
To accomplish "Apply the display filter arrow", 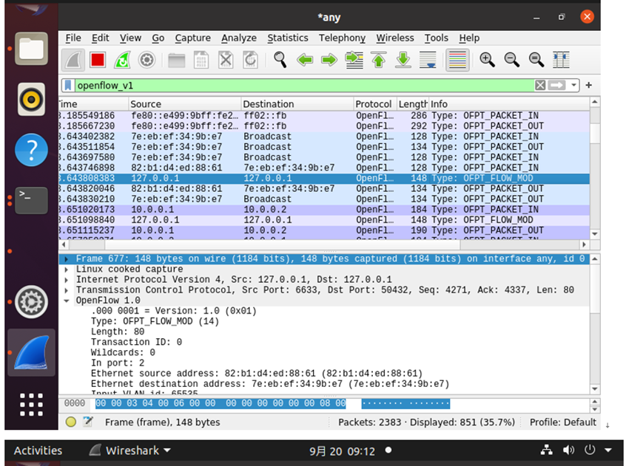I will (x=556, y=85).
